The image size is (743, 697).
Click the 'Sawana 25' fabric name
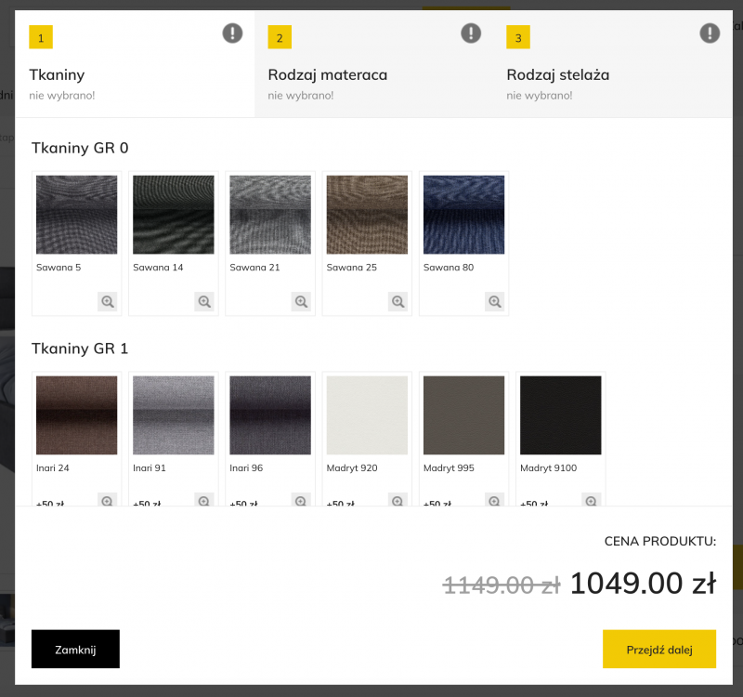tap(352, 268)
